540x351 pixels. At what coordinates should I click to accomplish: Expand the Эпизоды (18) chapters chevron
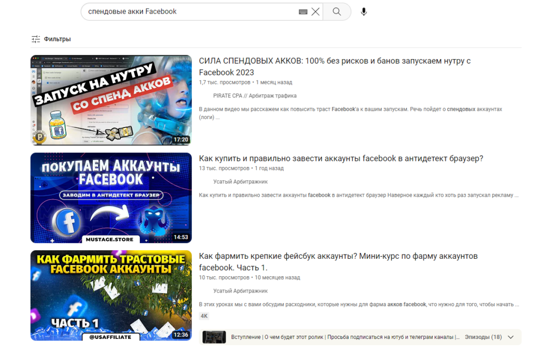pyautogui.click(x=510, y=337)
